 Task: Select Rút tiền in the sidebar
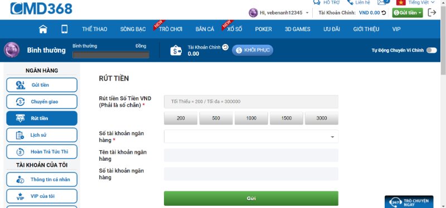(x=42, y=118)
